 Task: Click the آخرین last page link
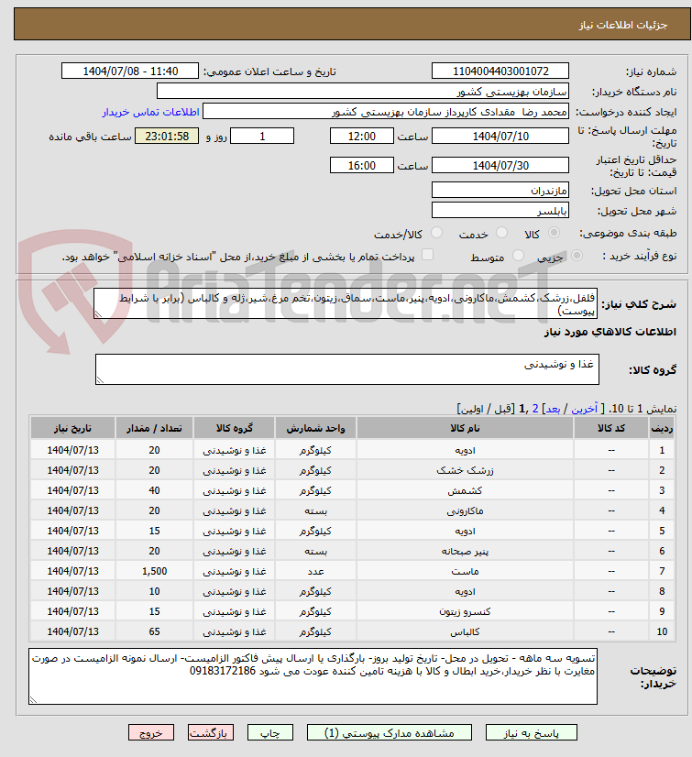(585, 409)
